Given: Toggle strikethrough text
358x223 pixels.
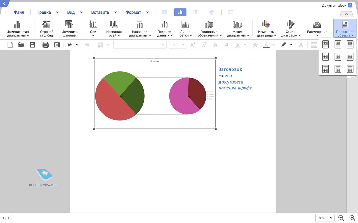Looking at the screenshot, I should pos(255,45).
